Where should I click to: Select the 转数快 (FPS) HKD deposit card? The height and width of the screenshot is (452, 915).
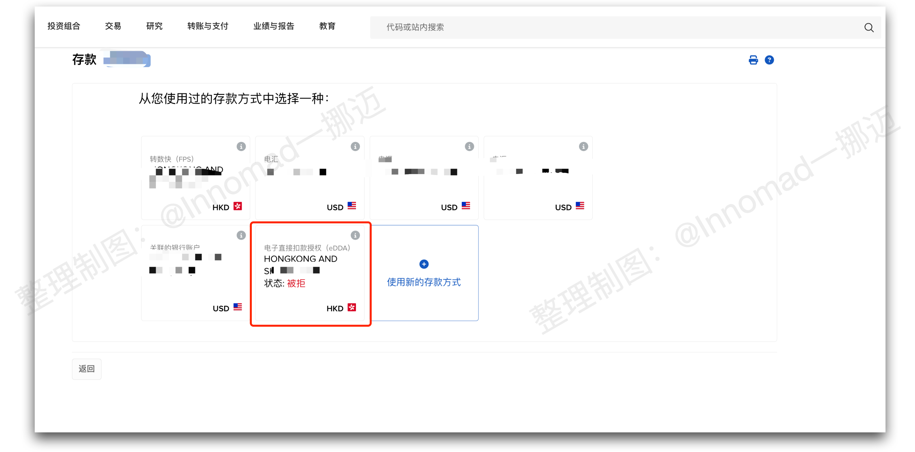point(196,178)
